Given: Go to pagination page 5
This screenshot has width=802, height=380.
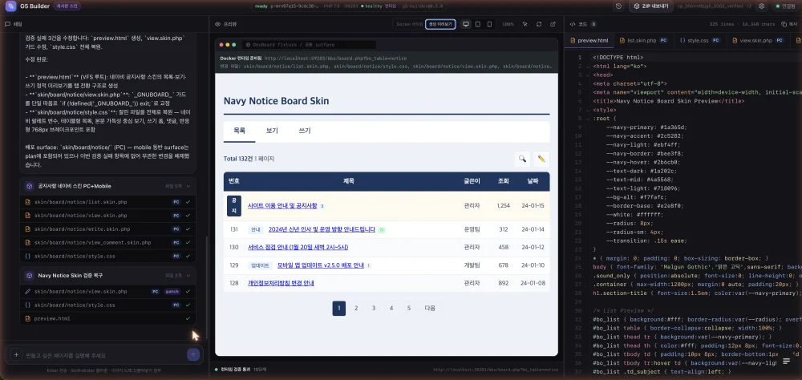Looking at the screenshot, I should pos(409,309).
